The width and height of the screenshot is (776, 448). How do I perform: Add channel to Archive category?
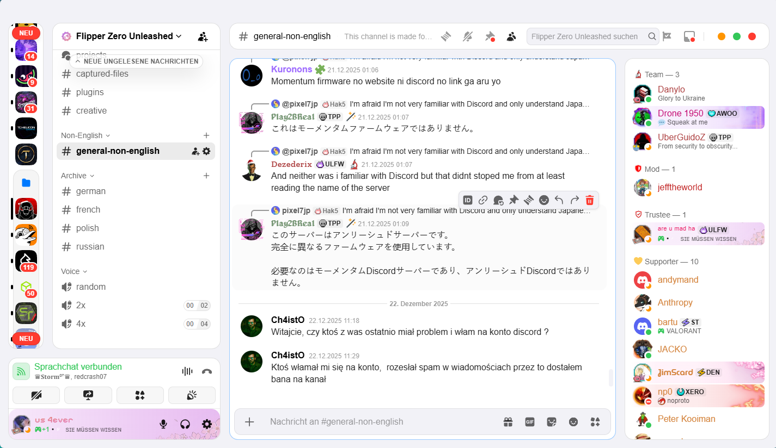point(206,176)
